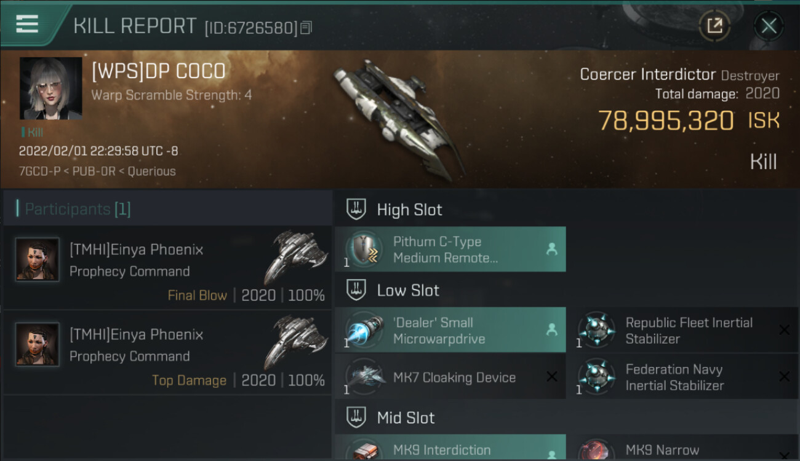Close the kill report window
This screenshot has height=461, width=800.
[769, 26]
